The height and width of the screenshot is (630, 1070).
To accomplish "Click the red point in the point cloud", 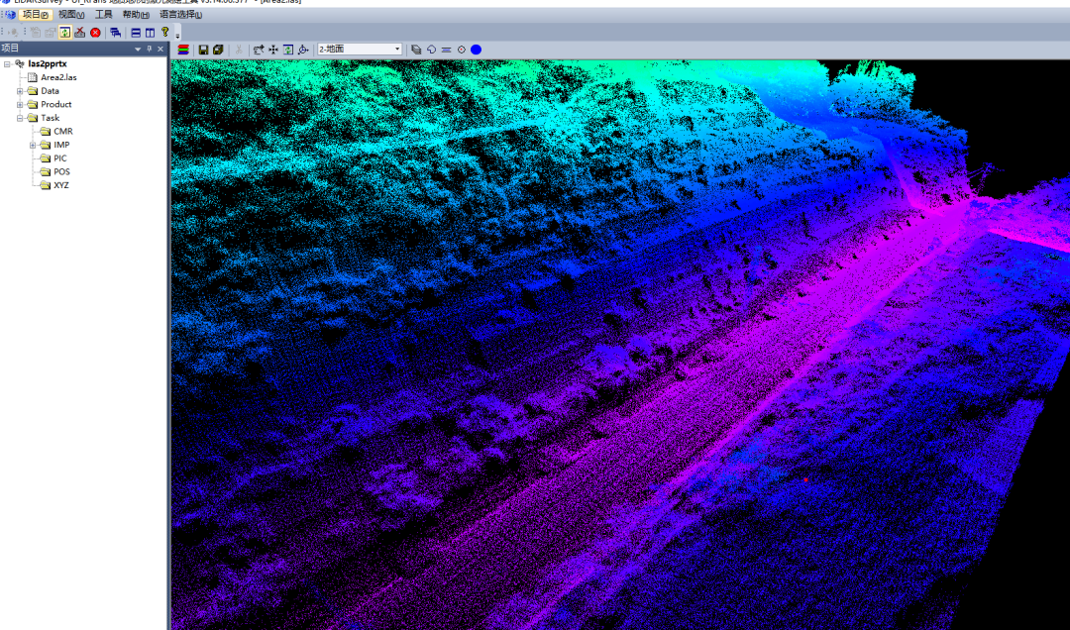I will [805, 479].
